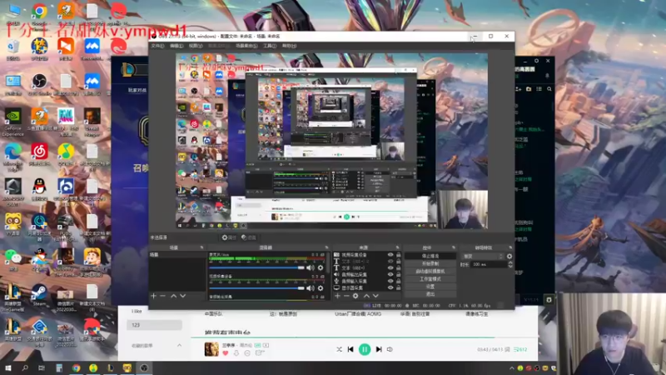Toggle Studio Mode button in OBS controls
The width and height of the screenshot is (666, 375).
[x=430, y=279]
